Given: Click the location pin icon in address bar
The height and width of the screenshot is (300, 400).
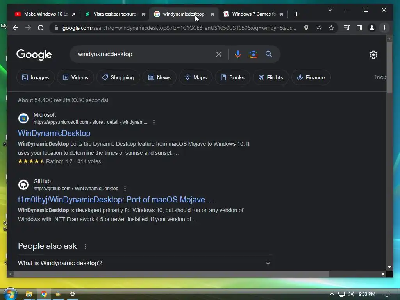Looking at the screenshot, I should 306,28.
